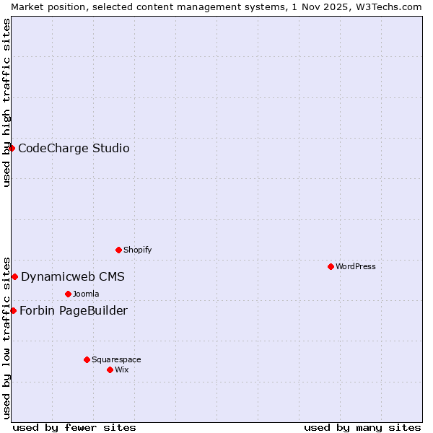Select the Joomla text label
The width and height of the screenshot is (433, 433).
[x=86, y=294]
